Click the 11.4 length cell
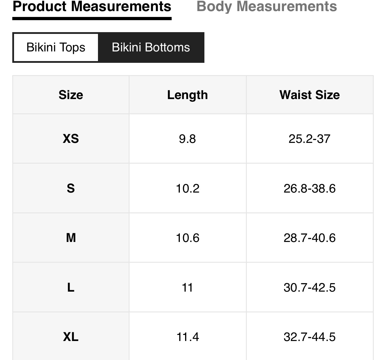This screenshot has width=386, height=360. tap(187, 337)
